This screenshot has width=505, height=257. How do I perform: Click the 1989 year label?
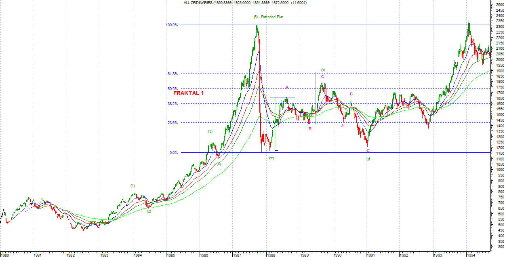point(304,255)
